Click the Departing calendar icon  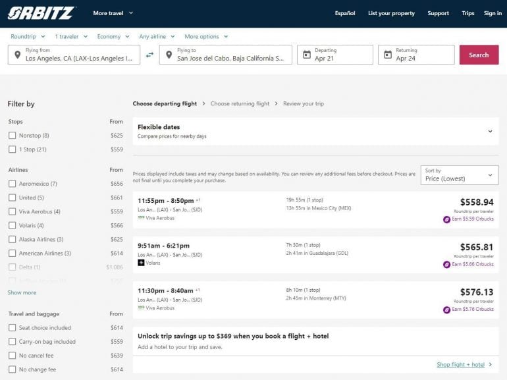pyautogui.click(x=307, y=55)
